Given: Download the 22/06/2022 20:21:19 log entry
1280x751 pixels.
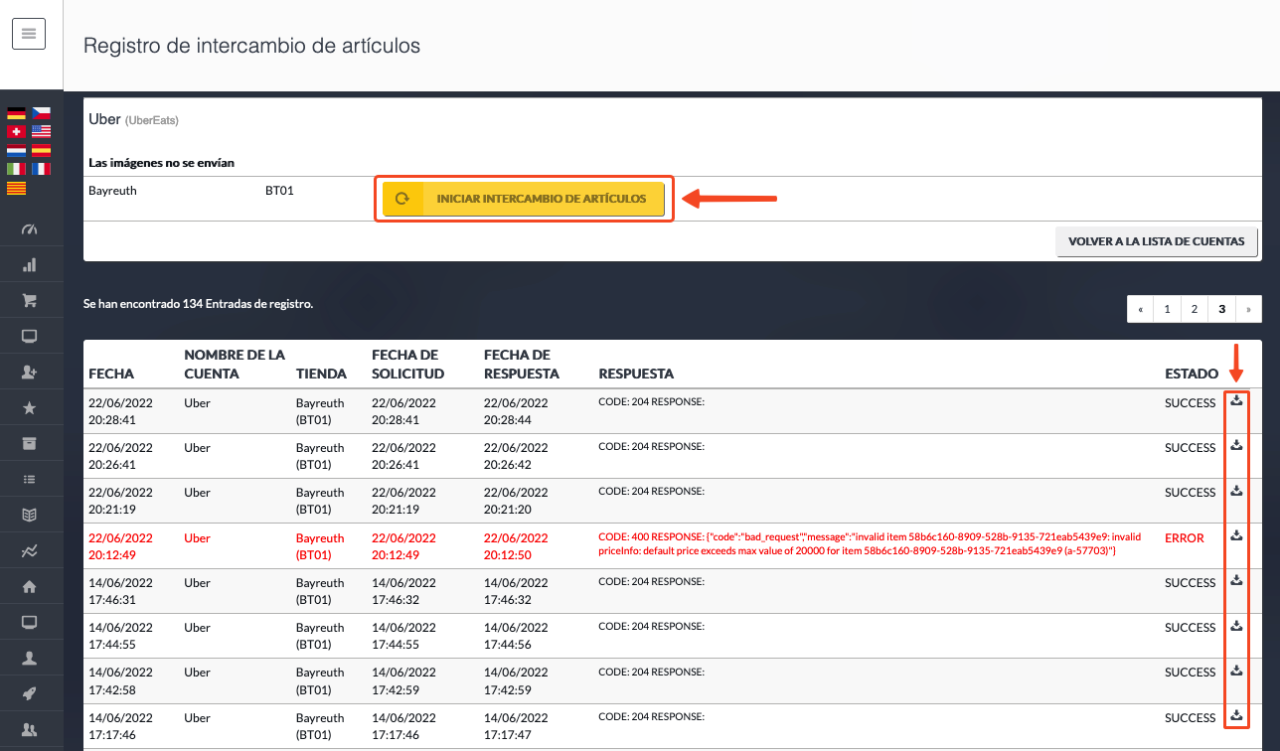Looking at the screenshot, I should point(1236,490).
